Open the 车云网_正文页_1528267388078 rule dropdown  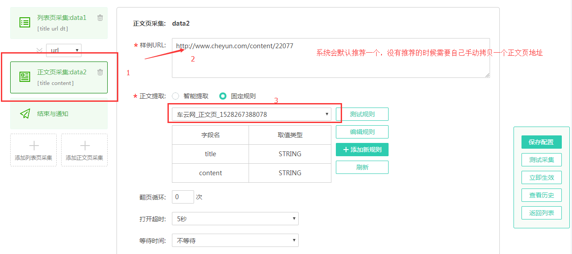click(x=252, y=115)
